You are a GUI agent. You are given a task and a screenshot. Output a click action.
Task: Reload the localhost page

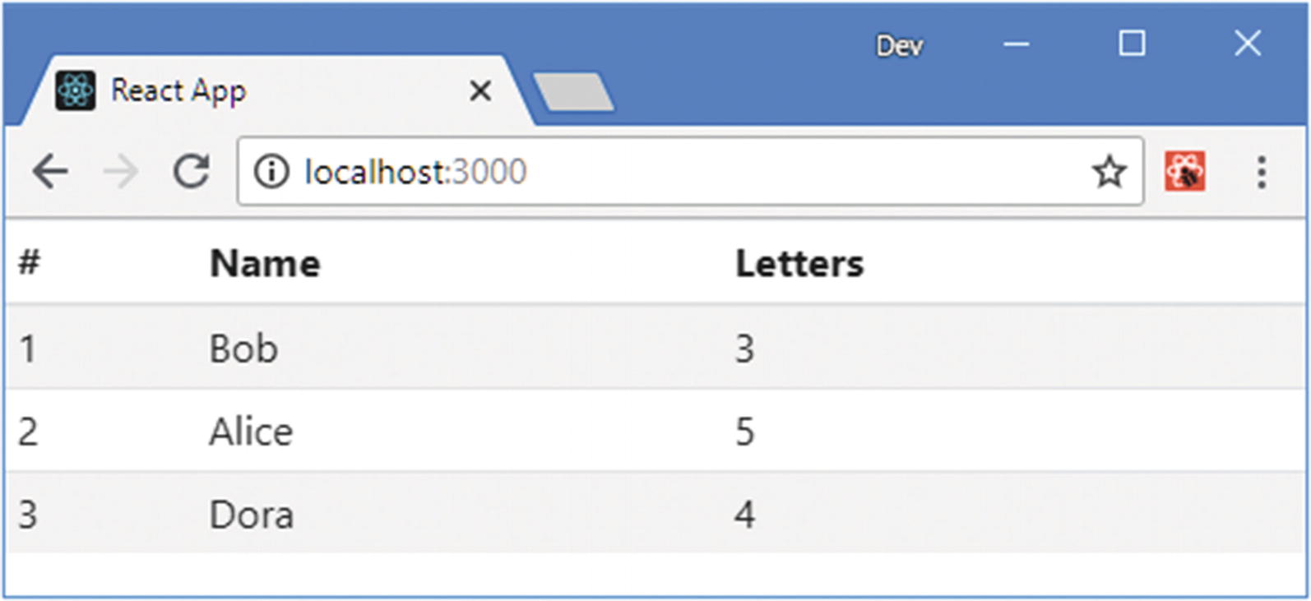pos(192,172)
